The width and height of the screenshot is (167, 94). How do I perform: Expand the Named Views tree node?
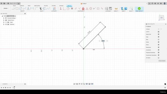tap(4, 20)
